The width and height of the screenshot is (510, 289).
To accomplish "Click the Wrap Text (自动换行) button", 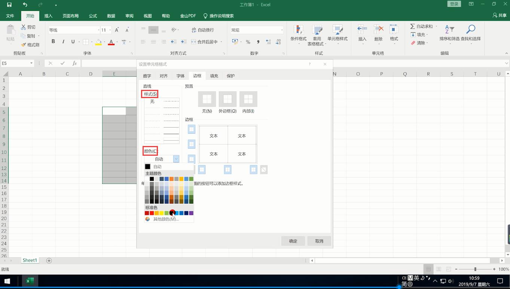I will click(202, 30).
